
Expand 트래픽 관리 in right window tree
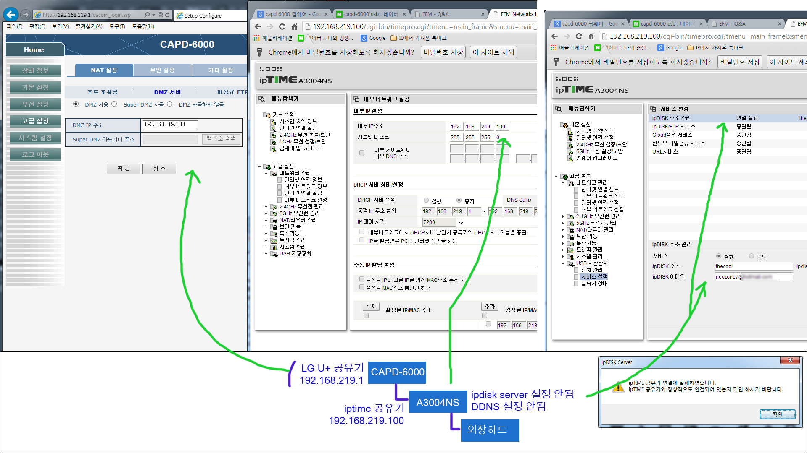pos(563,250)
